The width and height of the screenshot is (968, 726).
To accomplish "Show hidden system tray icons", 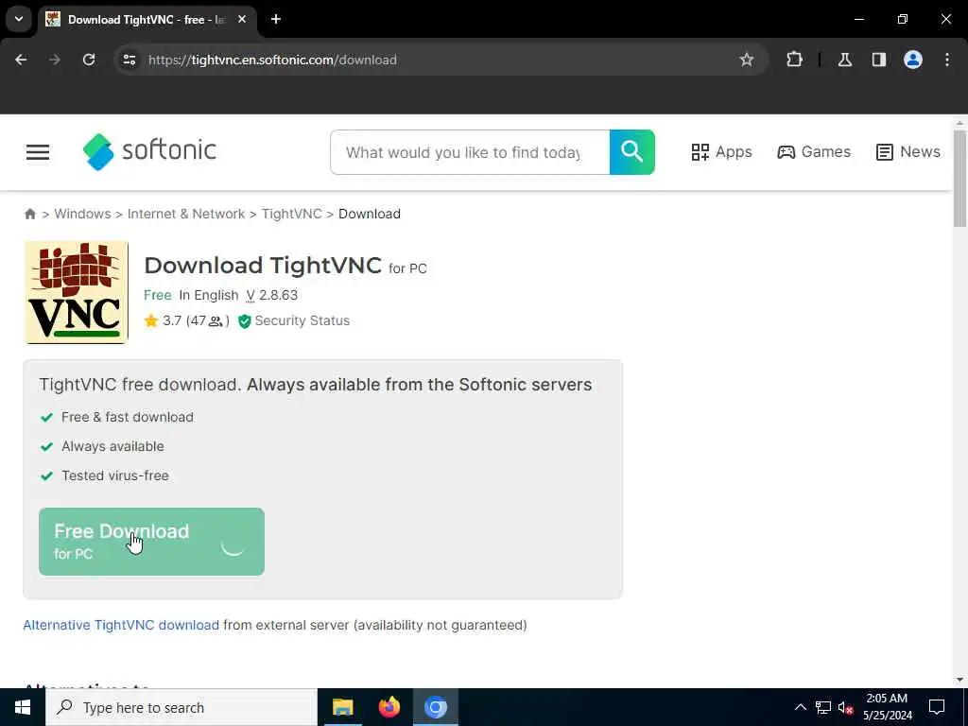I will click(x=800, y=707).
